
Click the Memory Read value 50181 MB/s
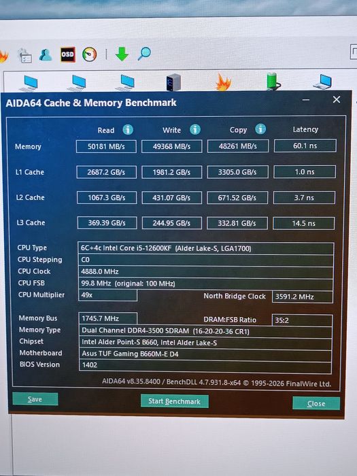(x=106, y=146)
